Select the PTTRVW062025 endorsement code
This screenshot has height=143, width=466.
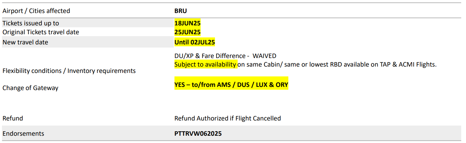point(198,133)
